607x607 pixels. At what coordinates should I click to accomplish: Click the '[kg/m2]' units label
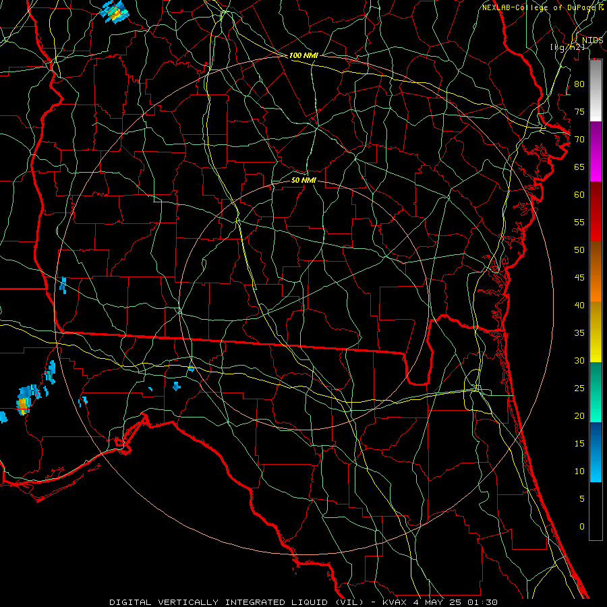click(x=567, y=47)
